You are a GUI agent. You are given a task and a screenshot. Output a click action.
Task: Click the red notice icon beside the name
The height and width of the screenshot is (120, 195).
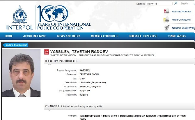(x=46, y=52)
